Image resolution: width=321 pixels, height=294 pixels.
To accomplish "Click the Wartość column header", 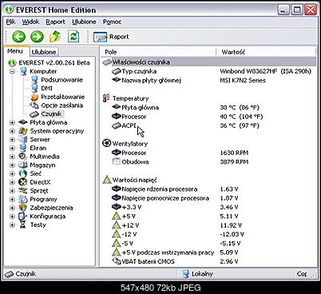I will 266,52.
